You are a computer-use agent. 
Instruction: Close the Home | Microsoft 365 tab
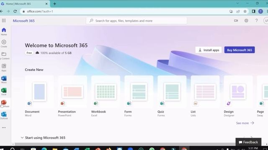point(46,4)
